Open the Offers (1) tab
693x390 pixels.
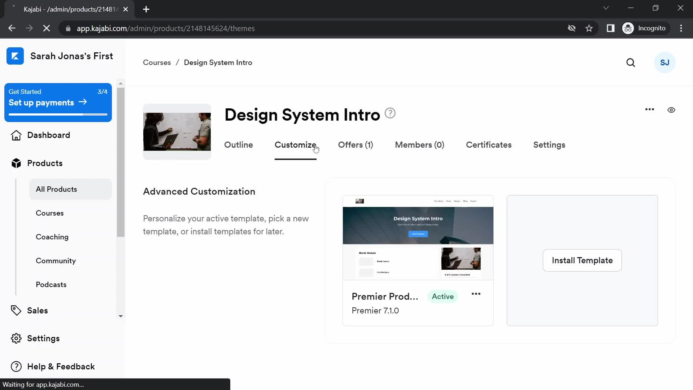pos(356,145)
